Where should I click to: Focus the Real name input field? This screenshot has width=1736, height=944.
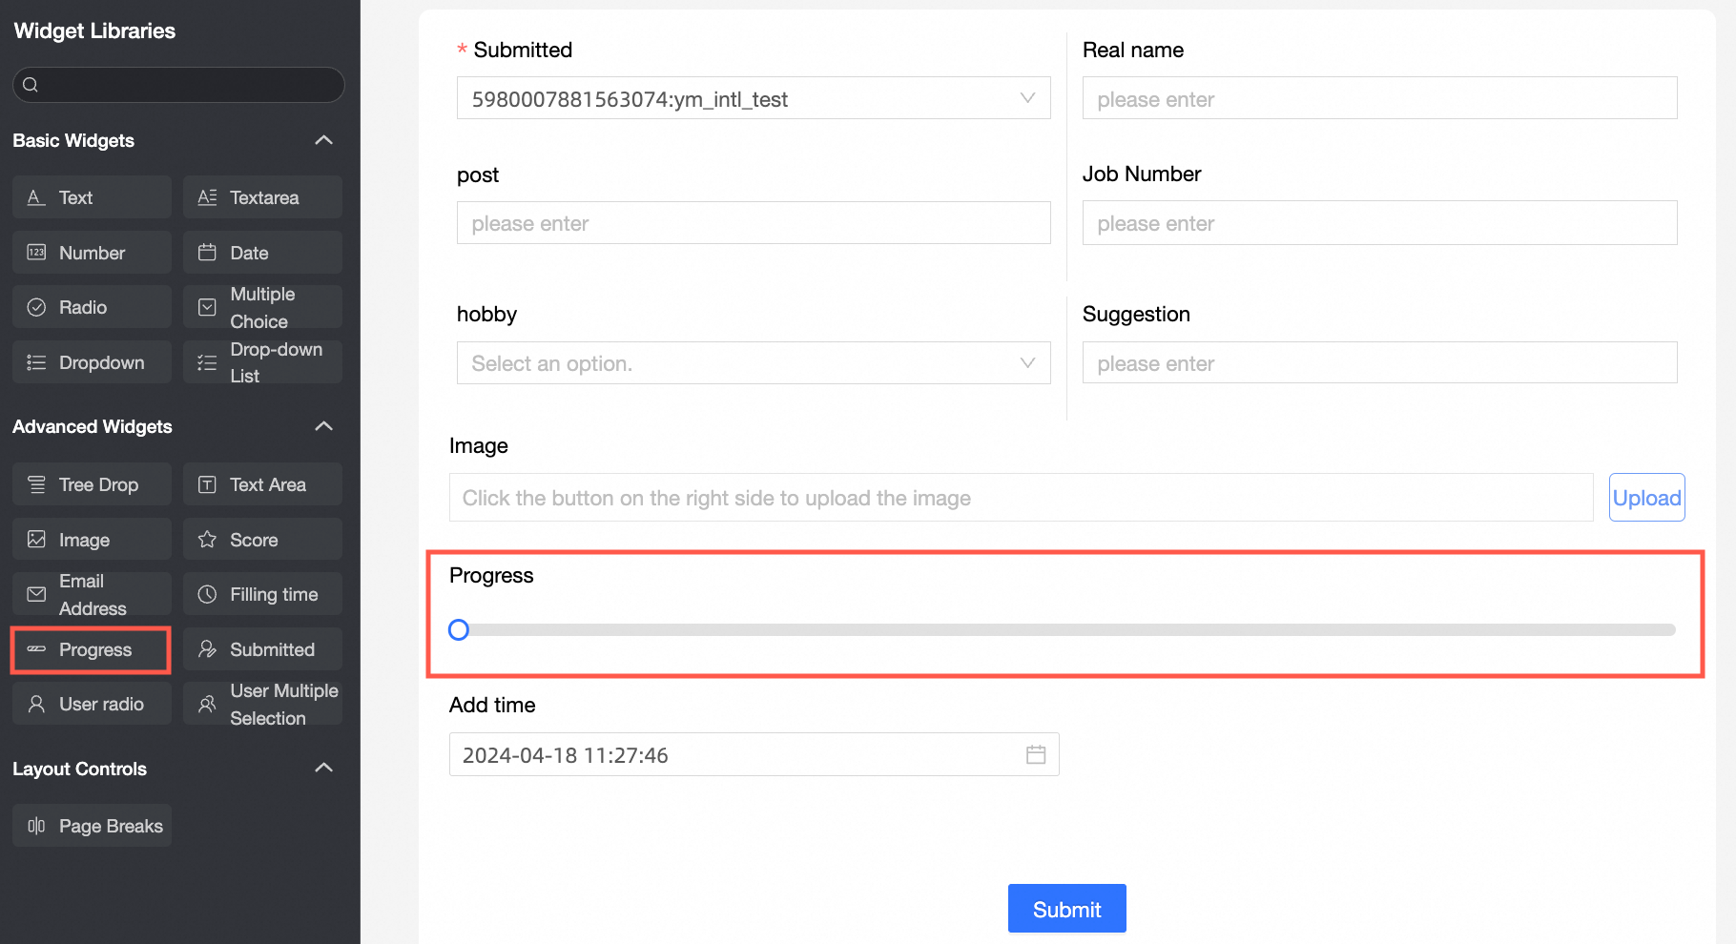point(1379,99)
